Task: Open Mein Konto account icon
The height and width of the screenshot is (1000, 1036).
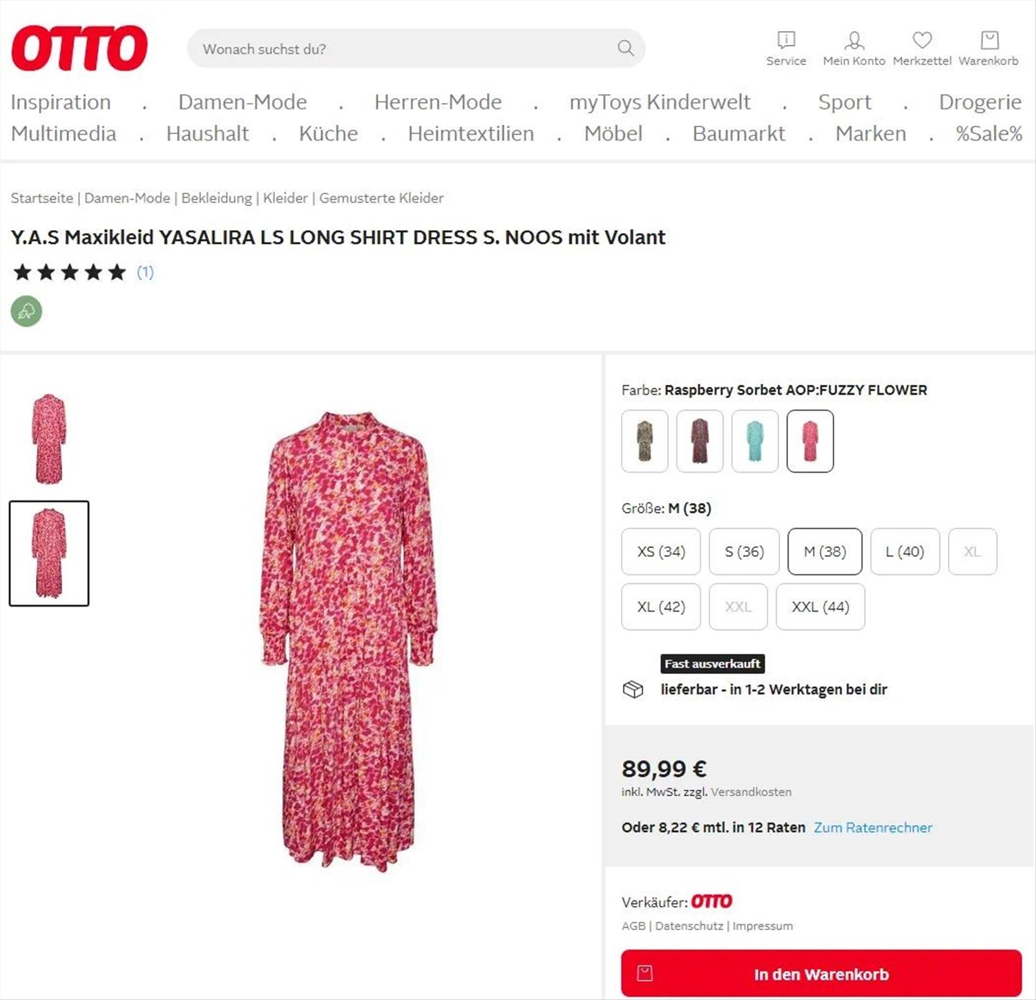Action: click(854, 40)
